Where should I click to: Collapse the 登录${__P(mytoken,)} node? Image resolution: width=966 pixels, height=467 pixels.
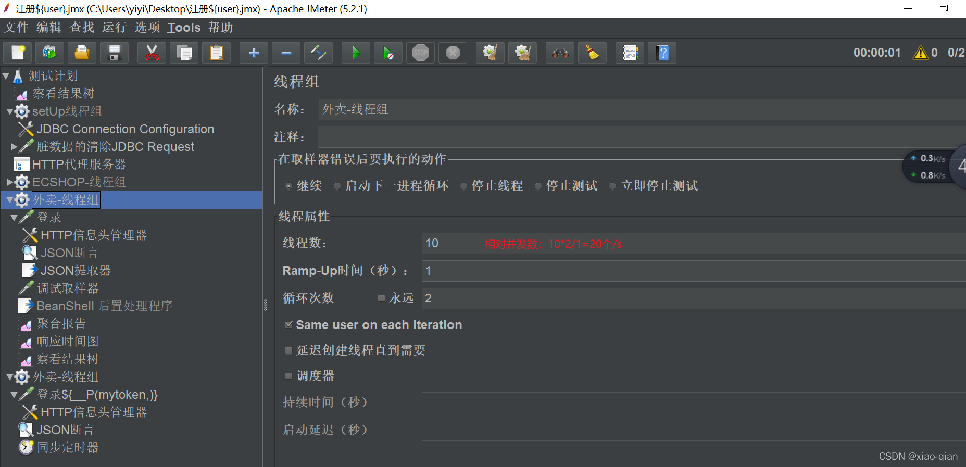click(x=14, y=395)
